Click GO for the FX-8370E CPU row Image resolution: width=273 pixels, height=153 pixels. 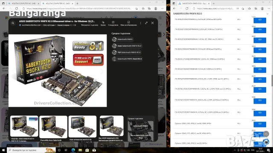point(260,90)
